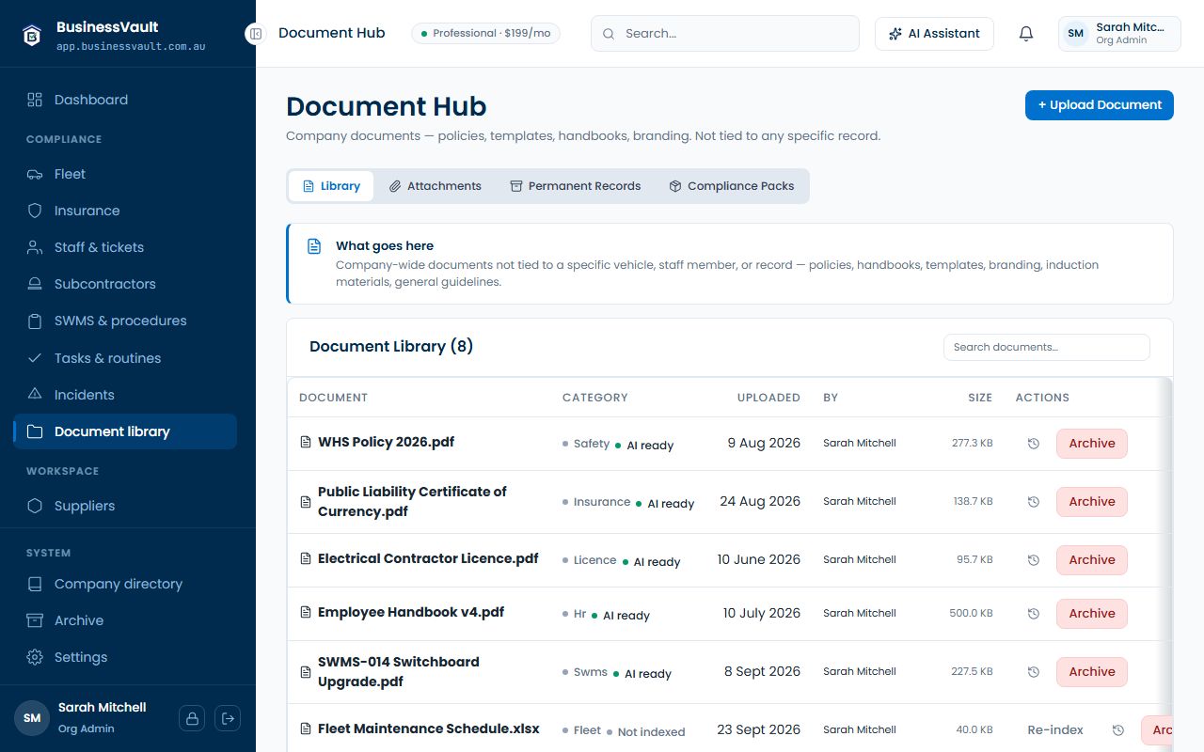This screenshot has height=752, width=1204.
Task: Click the Professional $199/mo plan badge
Action: (486, 34)
